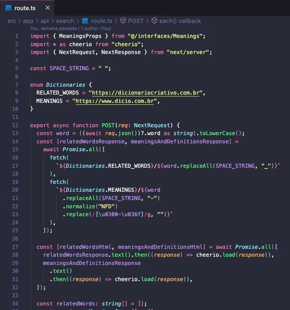Click line number 7 in the gutter

point(17,85)
